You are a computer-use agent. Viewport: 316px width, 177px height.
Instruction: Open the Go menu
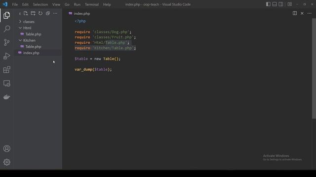point(67,4)
